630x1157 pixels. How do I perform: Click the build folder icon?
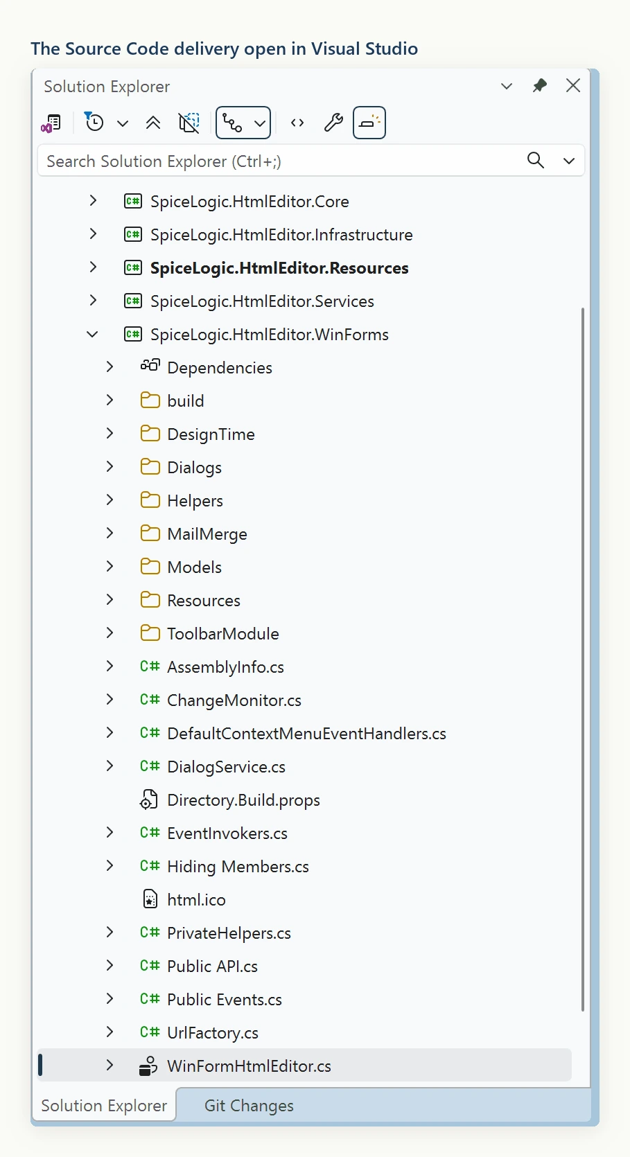(x=150, y=400)
